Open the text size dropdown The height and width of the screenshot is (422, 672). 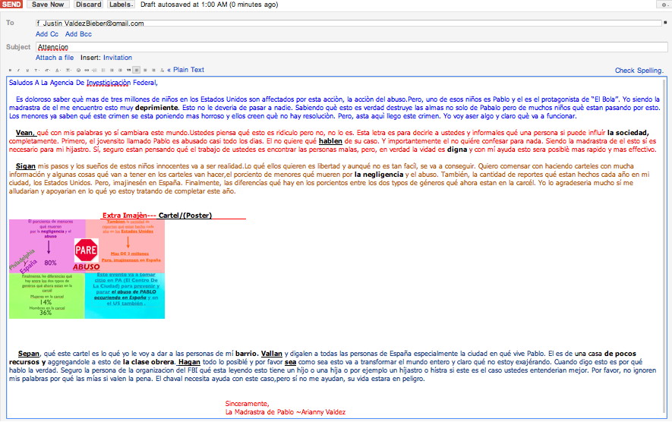point(47,70)
